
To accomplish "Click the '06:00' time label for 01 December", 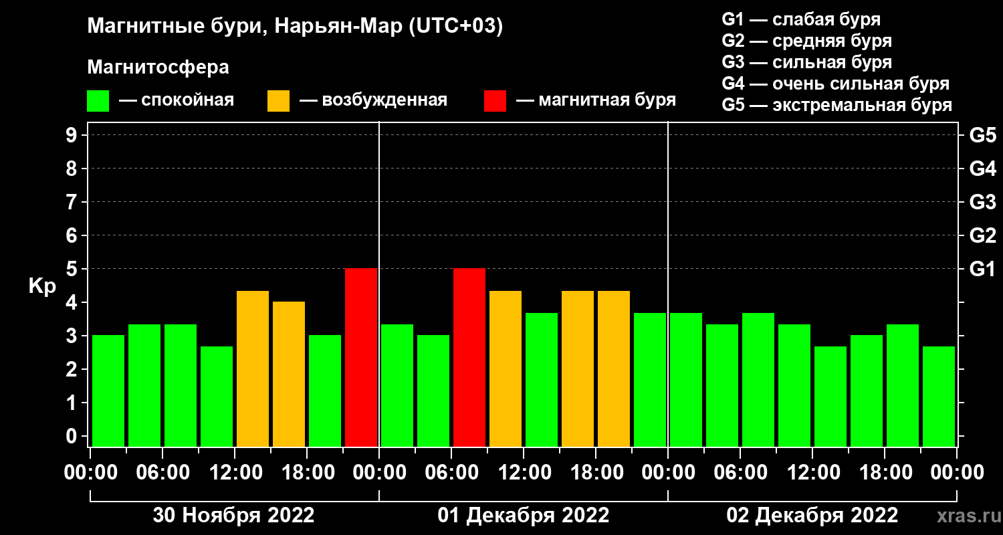I will [451, 473].
